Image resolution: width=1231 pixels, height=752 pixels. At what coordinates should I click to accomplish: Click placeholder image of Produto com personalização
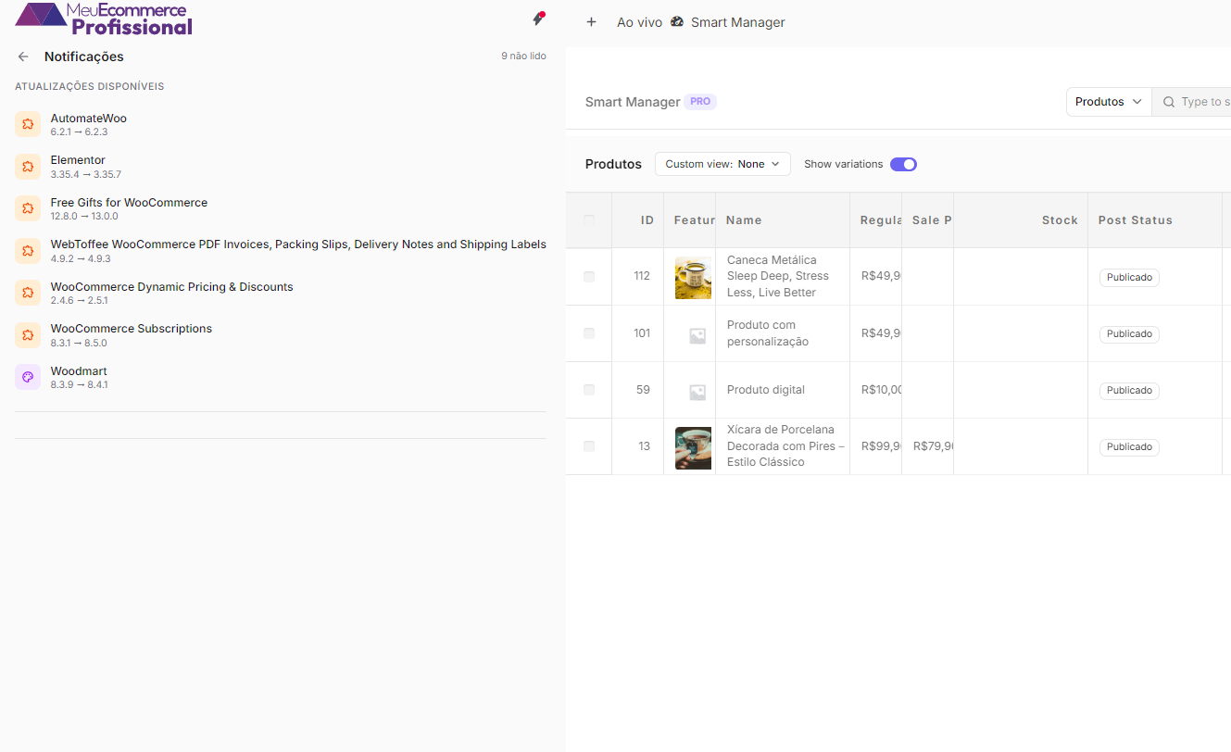click(x=697, y=336)
